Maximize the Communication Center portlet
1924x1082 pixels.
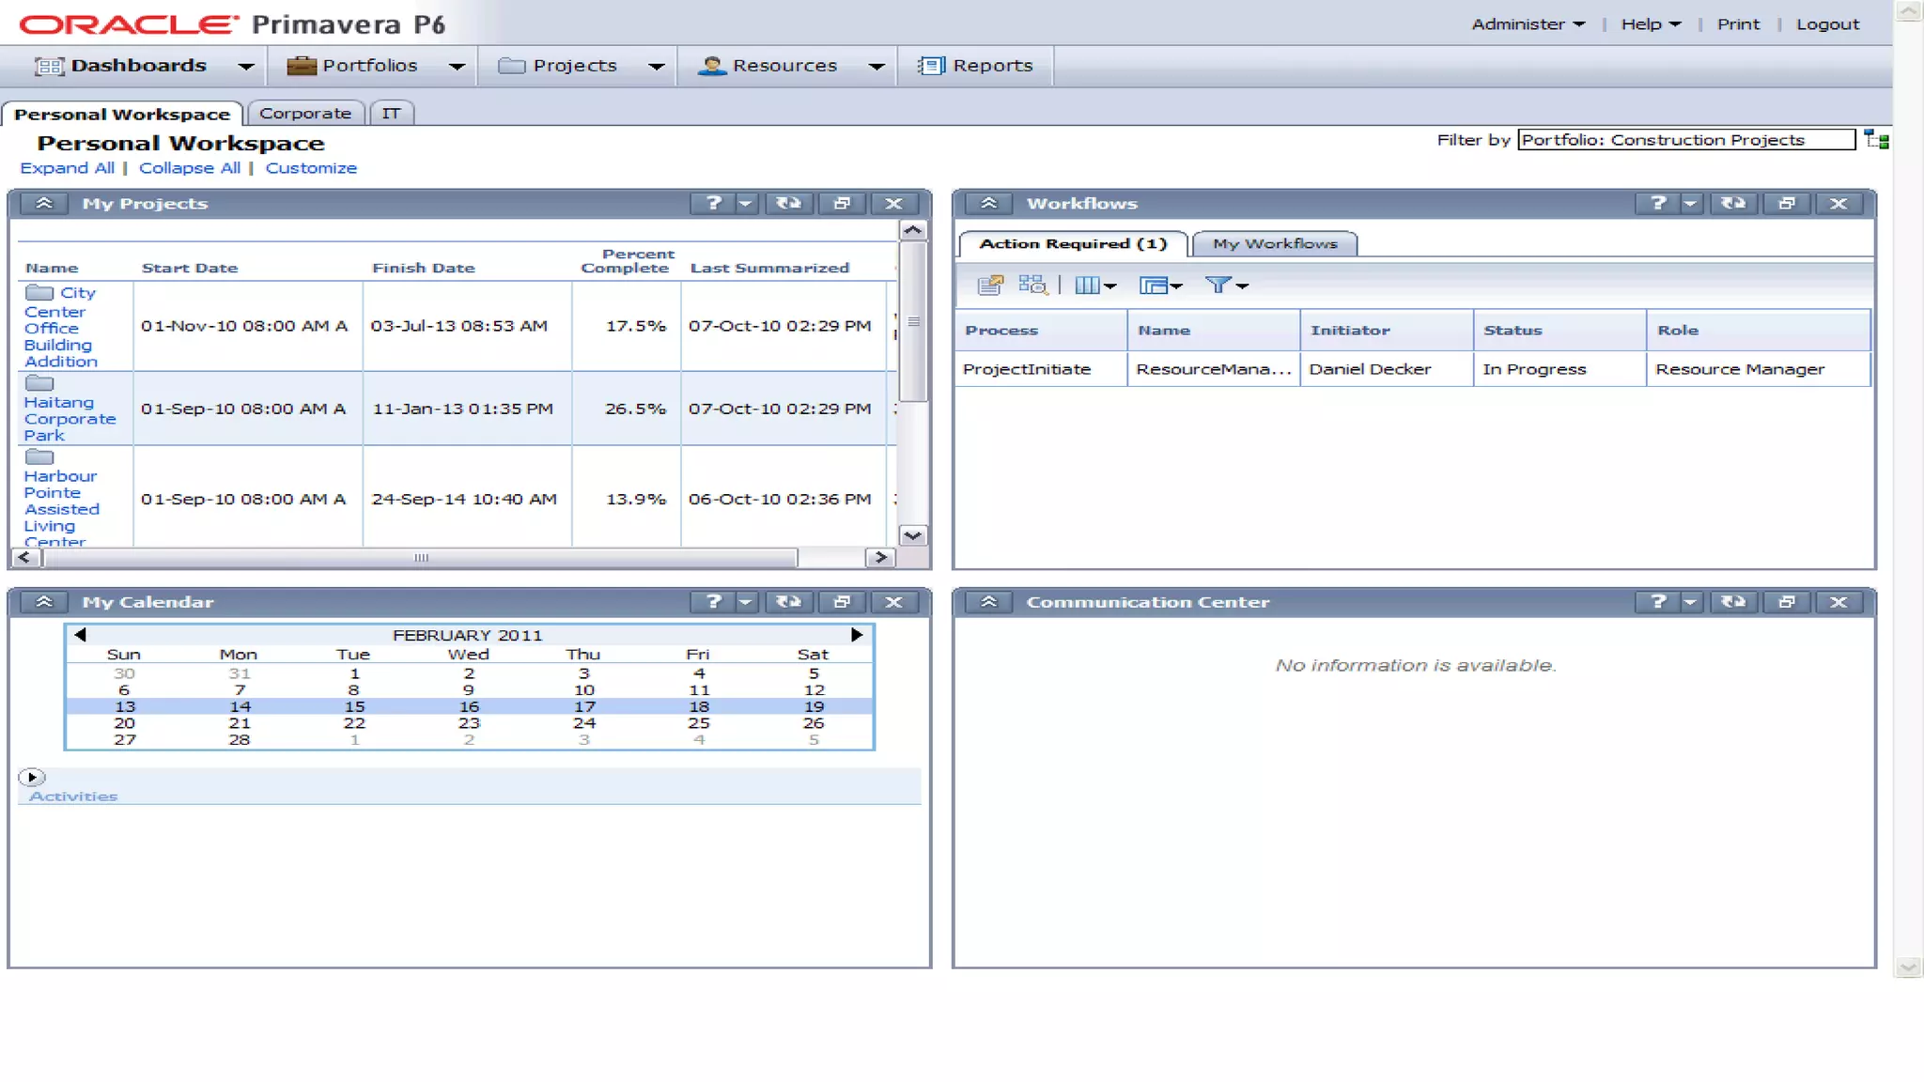(x=1787, y=602)
